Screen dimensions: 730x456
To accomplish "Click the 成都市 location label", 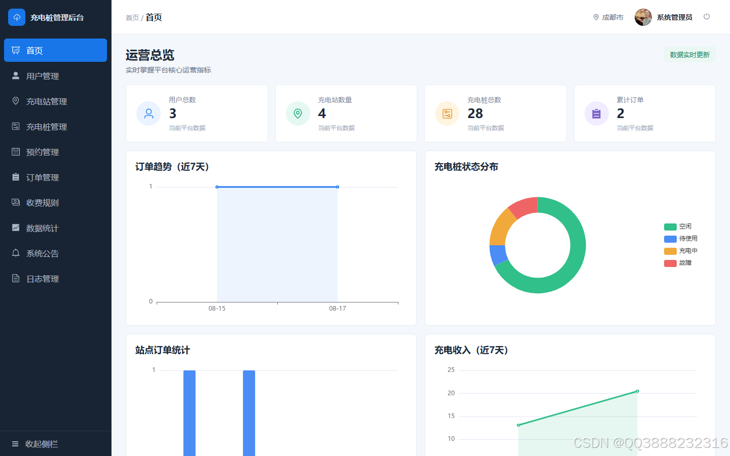I will coord(612,17).
